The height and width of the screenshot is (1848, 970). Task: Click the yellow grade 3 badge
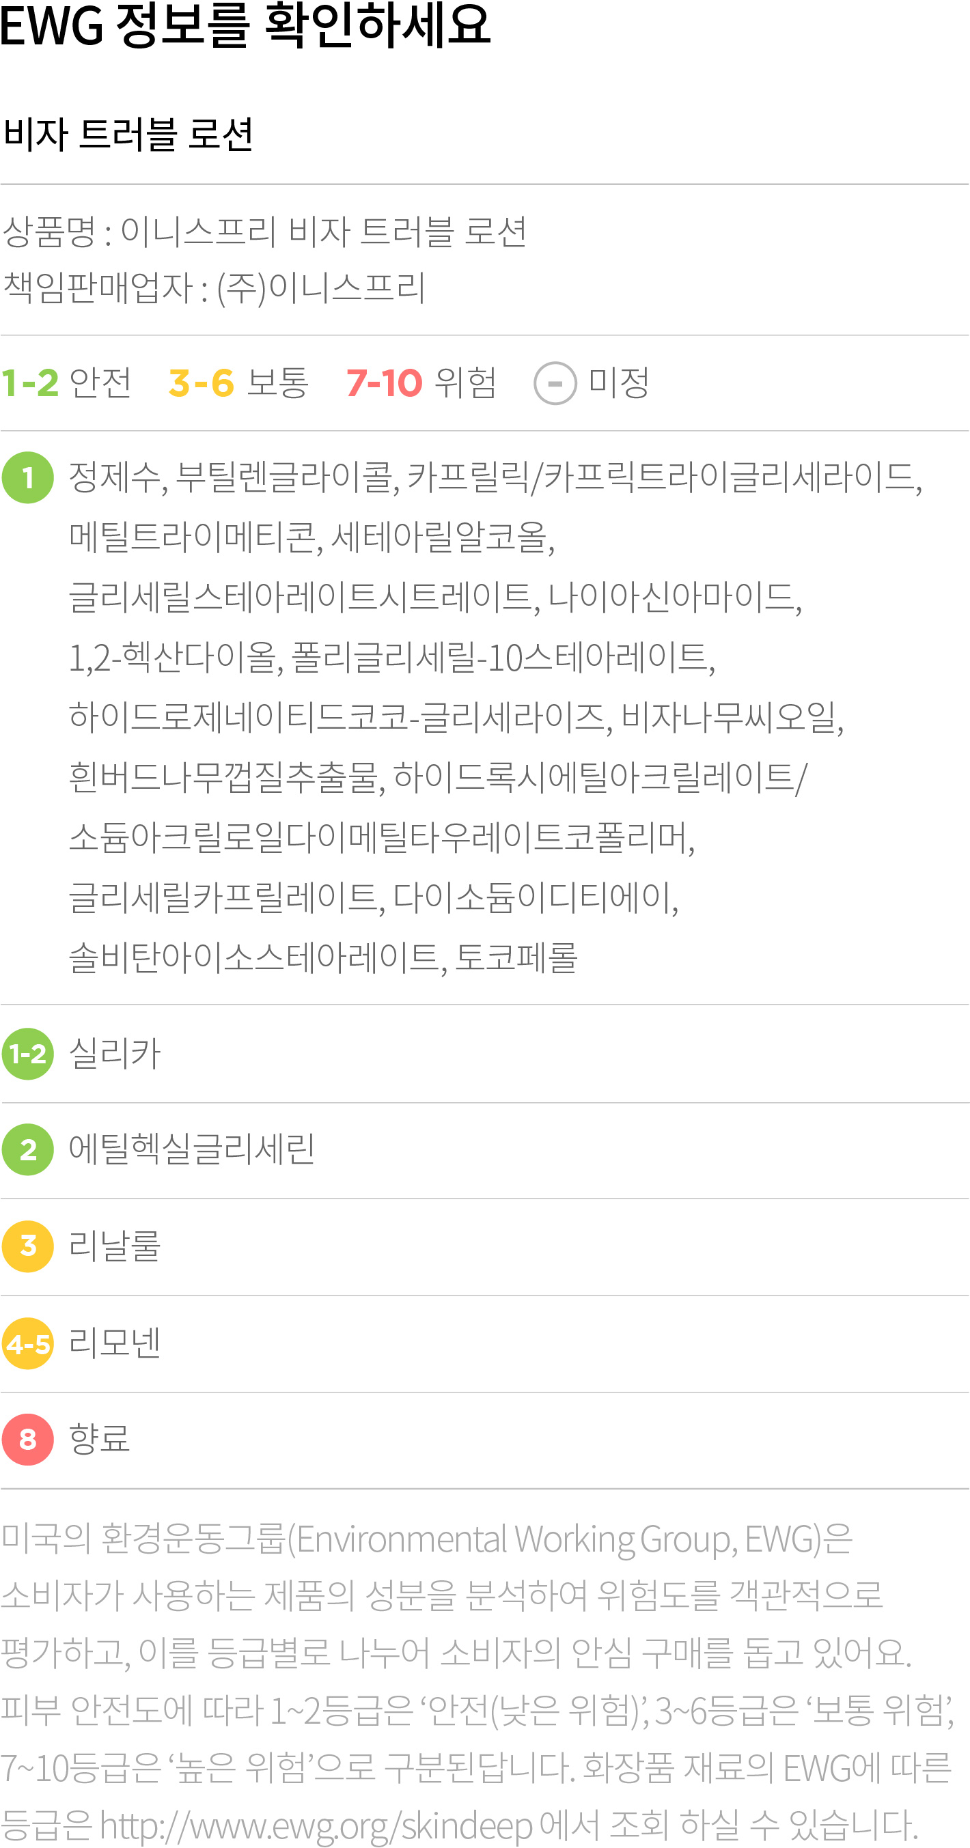28,1246
